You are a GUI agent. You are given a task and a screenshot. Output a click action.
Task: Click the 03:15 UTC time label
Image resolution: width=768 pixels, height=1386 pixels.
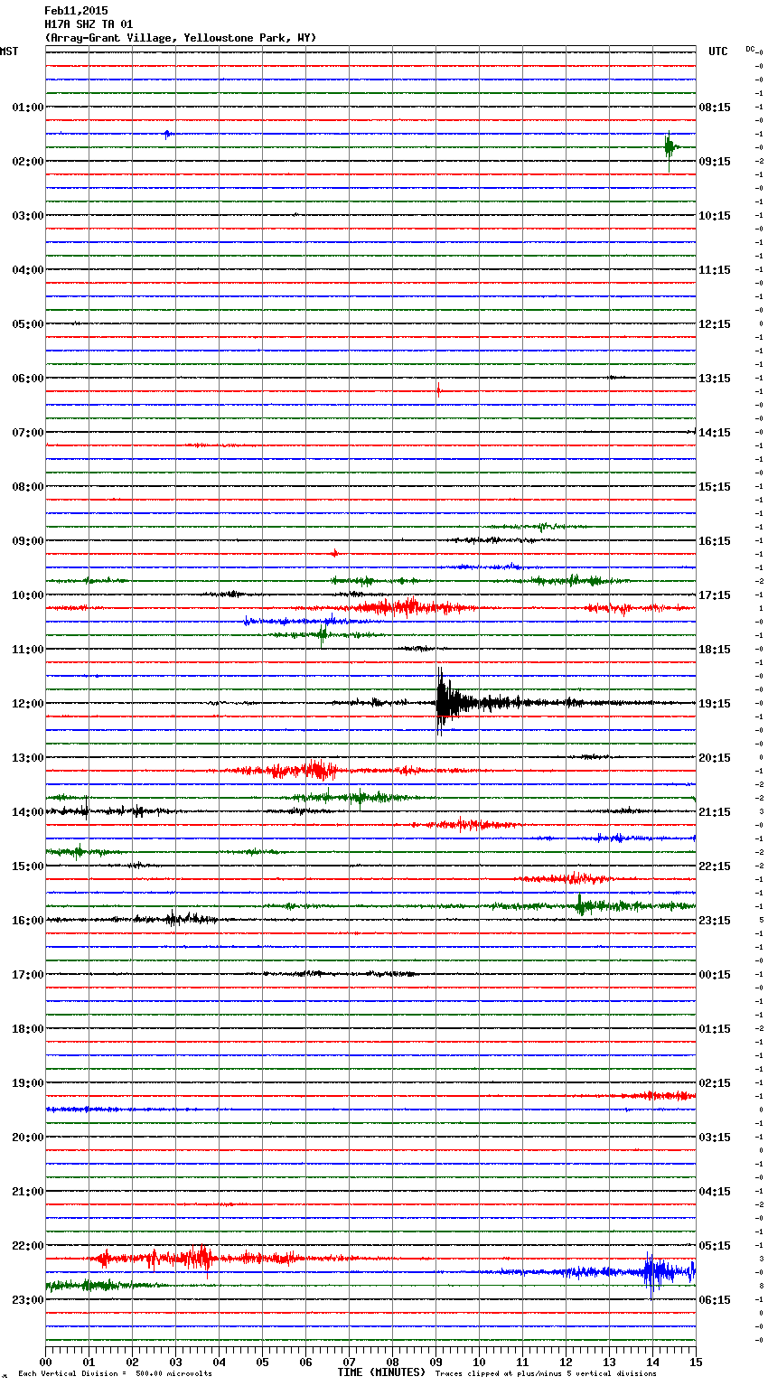(715, 1138)
